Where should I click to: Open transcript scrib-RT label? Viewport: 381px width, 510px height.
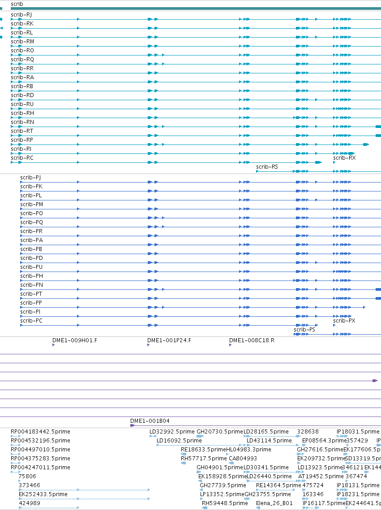click(x=22, y=131)
